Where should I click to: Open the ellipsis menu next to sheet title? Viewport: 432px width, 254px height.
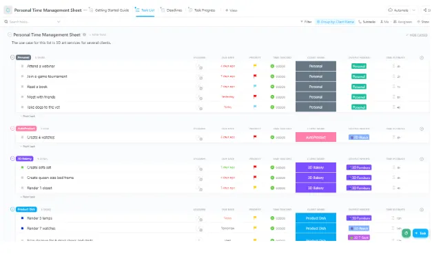[x=85, y=10]
